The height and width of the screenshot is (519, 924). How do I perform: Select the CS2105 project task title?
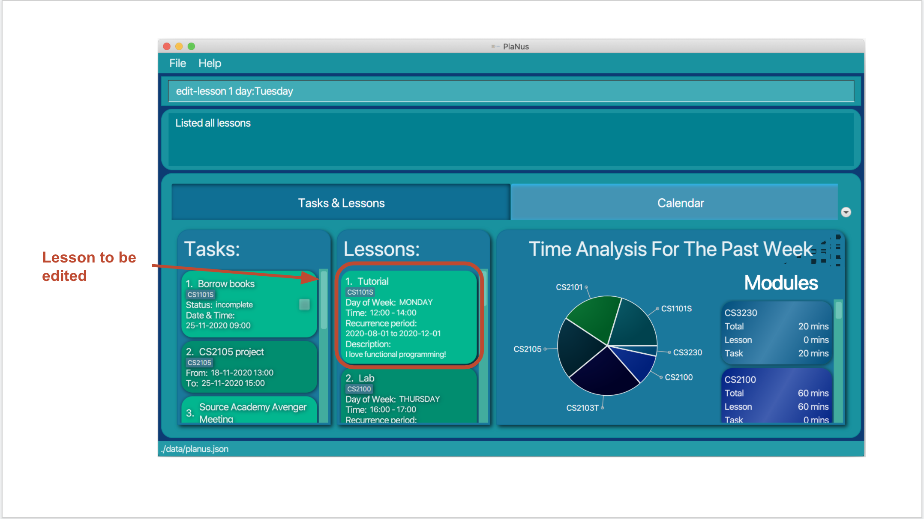tap(231, 352)
